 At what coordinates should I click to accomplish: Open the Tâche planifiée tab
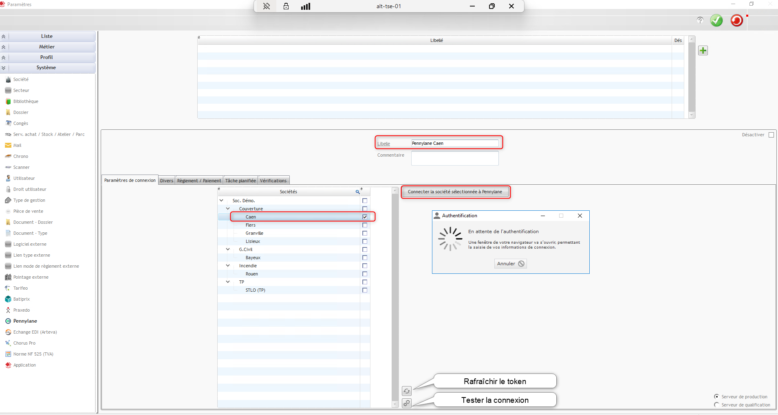coord(240,181)
